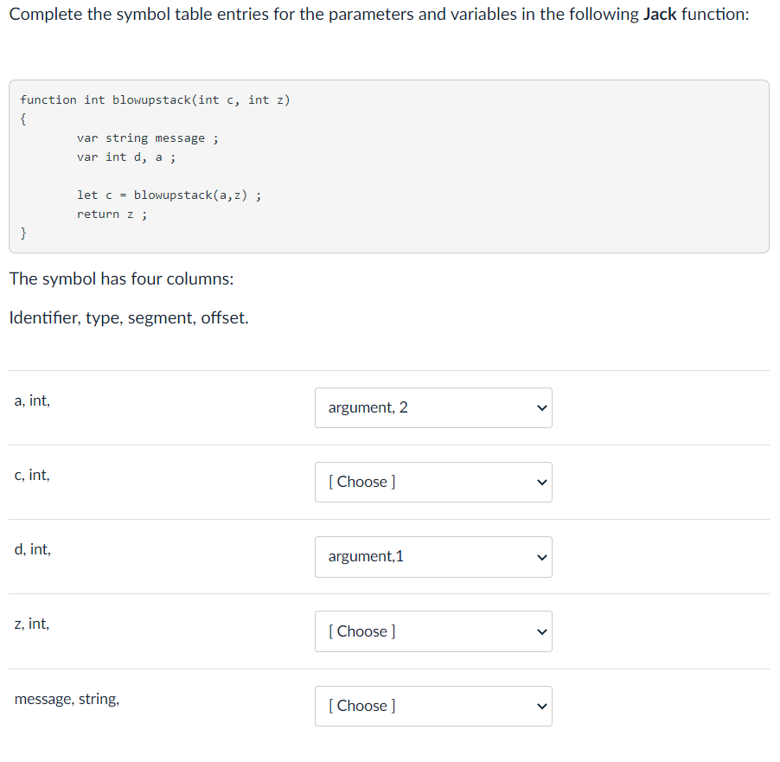
Task: Click the row label "d, int,"
Action: (32, 549)
